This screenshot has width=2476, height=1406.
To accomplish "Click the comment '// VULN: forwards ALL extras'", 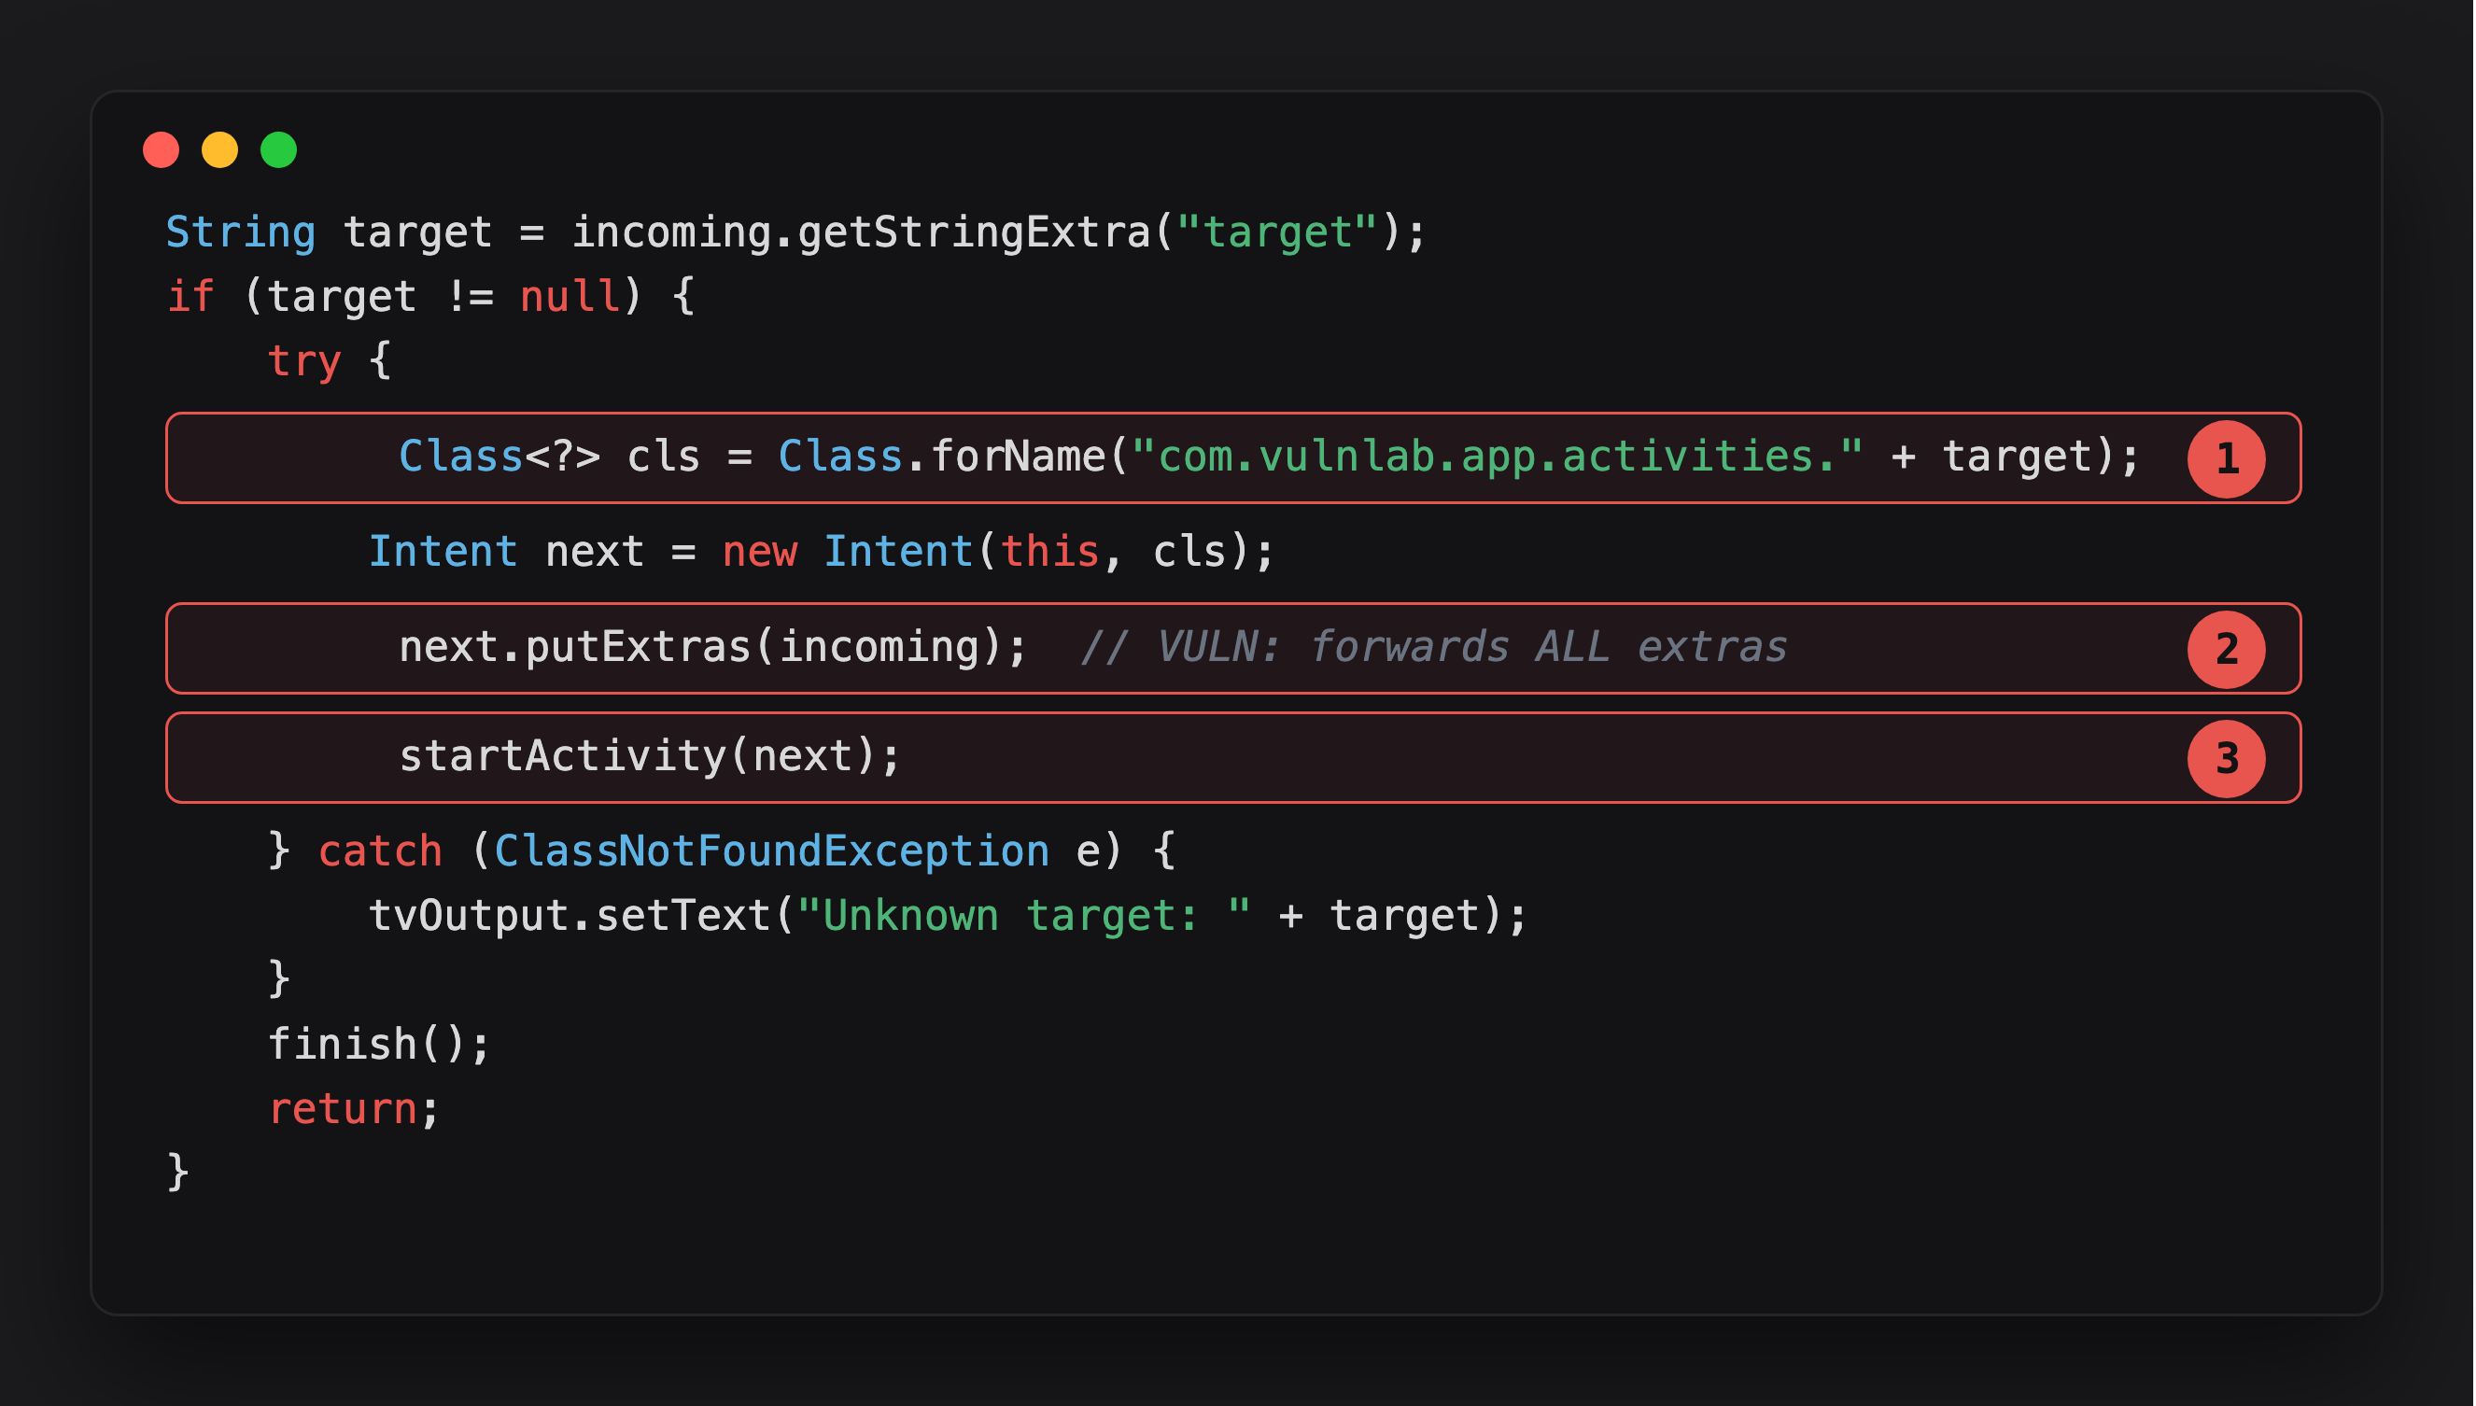I will tap(1433, 648).
